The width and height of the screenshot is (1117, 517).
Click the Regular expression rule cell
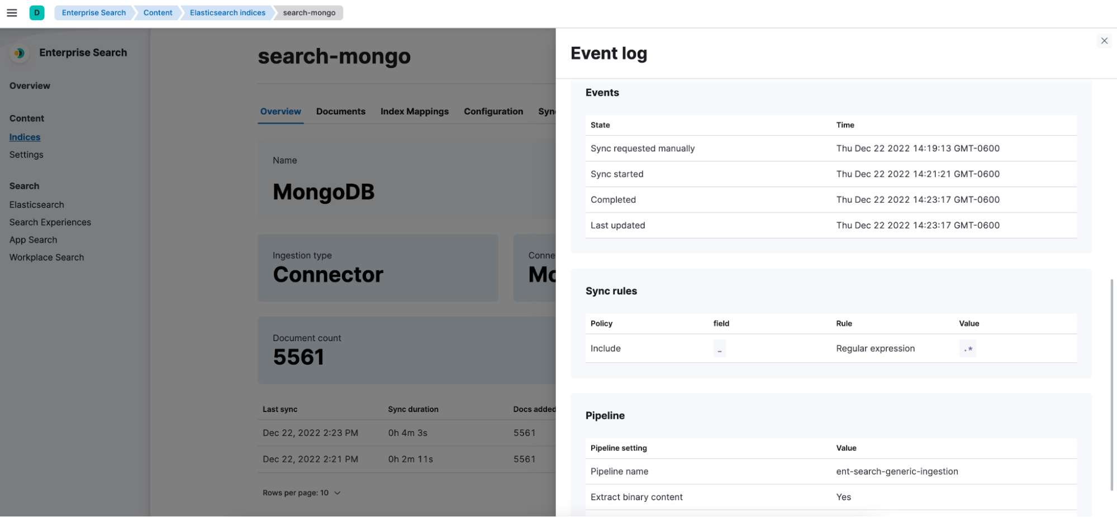[876, 348]
